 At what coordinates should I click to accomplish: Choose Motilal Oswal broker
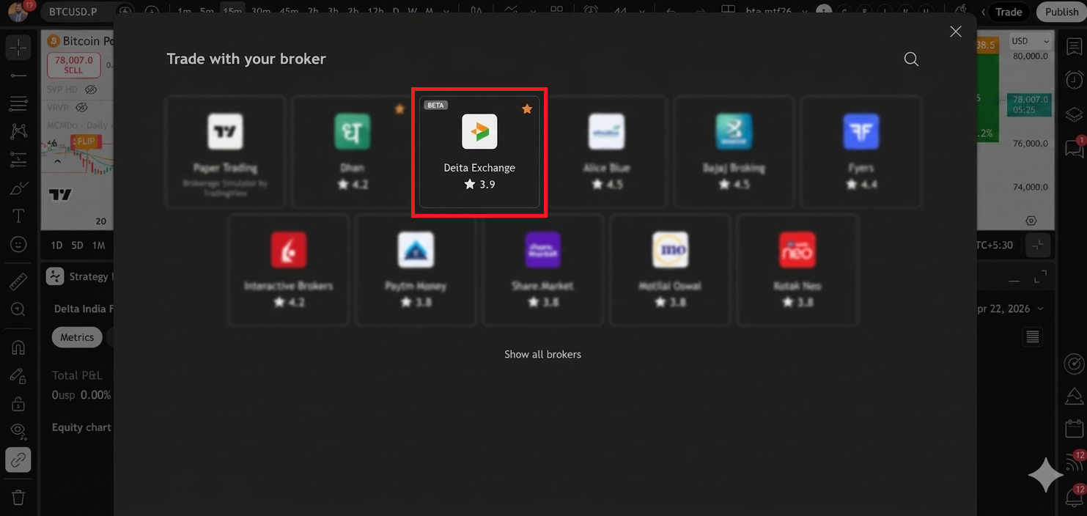670,270
